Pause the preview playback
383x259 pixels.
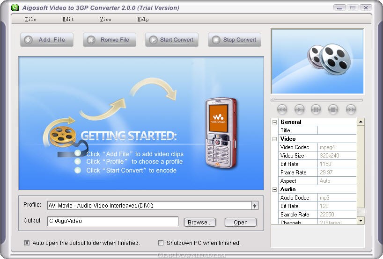point(316,109)
